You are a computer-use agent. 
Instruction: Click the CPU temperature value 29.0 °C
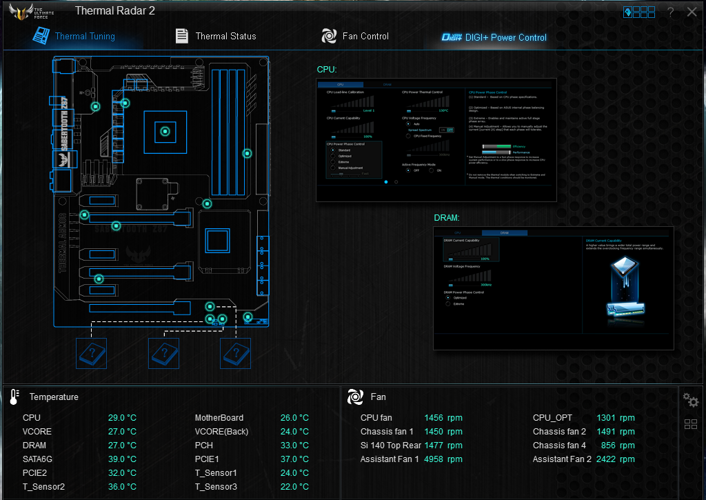coord(122,417)
